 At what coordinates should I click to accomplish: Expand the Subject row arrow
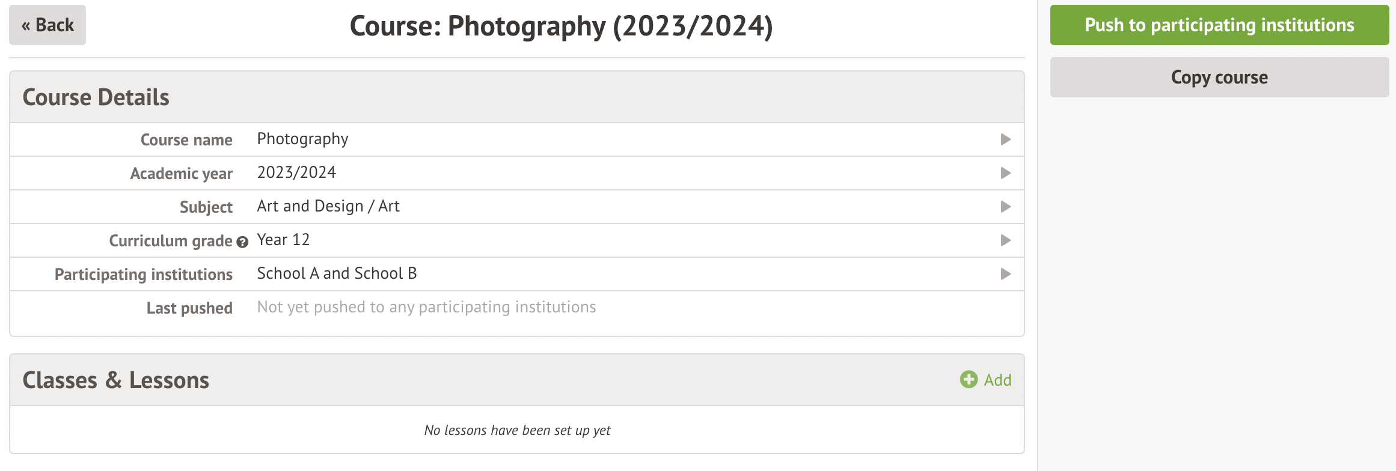tap(1005, 207)
